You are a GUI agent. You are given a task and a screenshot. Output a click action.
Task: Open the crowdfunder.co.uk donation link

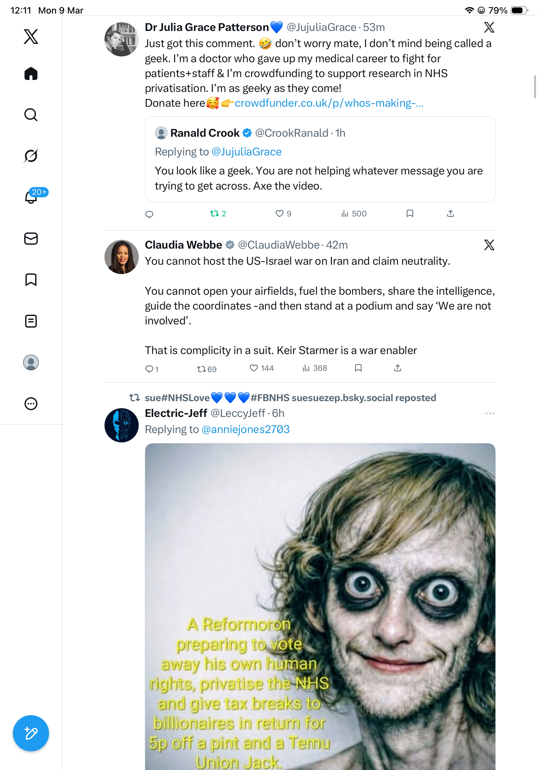[x=329, y=103]
